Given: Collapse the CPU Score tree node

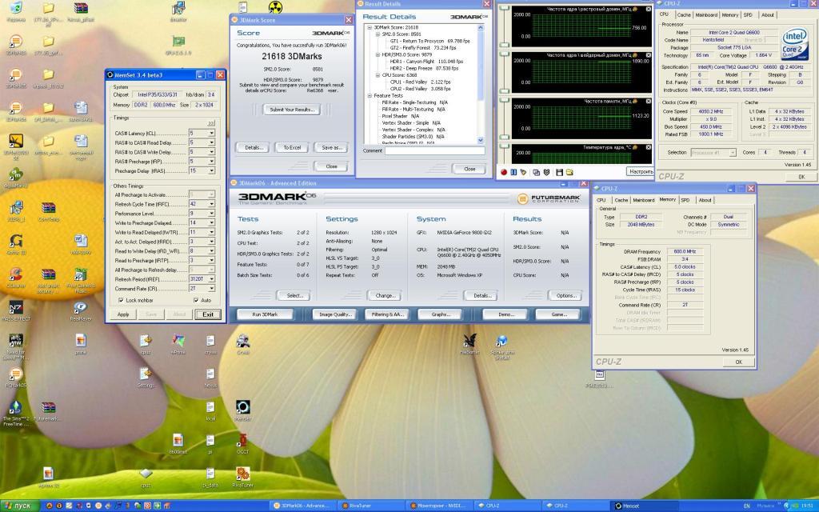Looking at the screenshot, I should [x=378, y=74].
